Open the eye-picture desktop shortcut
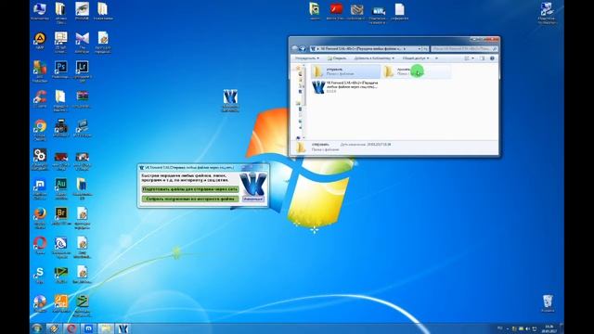Viewport: 594px width, 334px height. pyautogui.click(x=82, y=11)
